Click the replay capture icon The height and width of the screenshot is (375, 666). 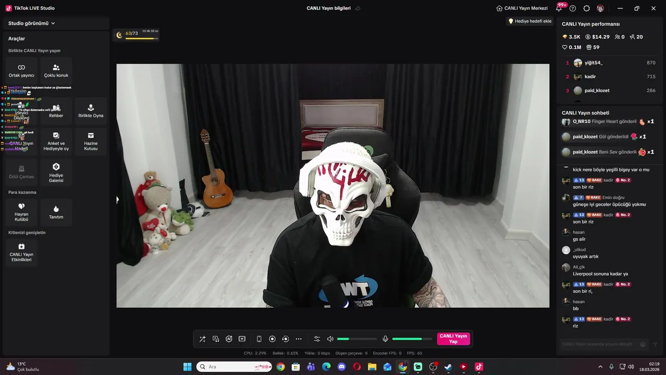[x=285, y=339]
